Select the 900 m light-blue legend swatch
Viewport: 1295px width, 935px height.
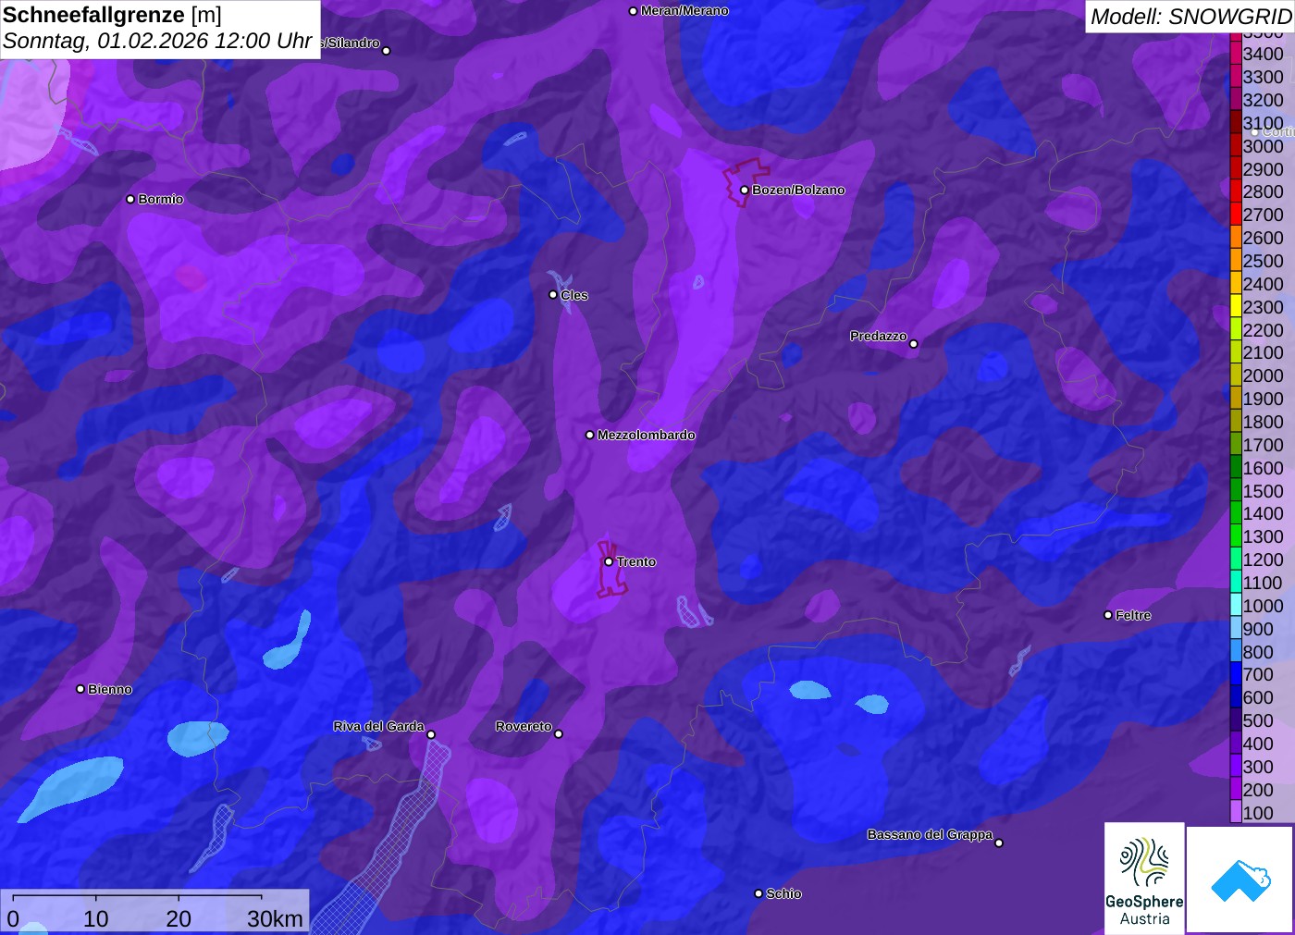pyautogui.click(x=1236, y=628)
